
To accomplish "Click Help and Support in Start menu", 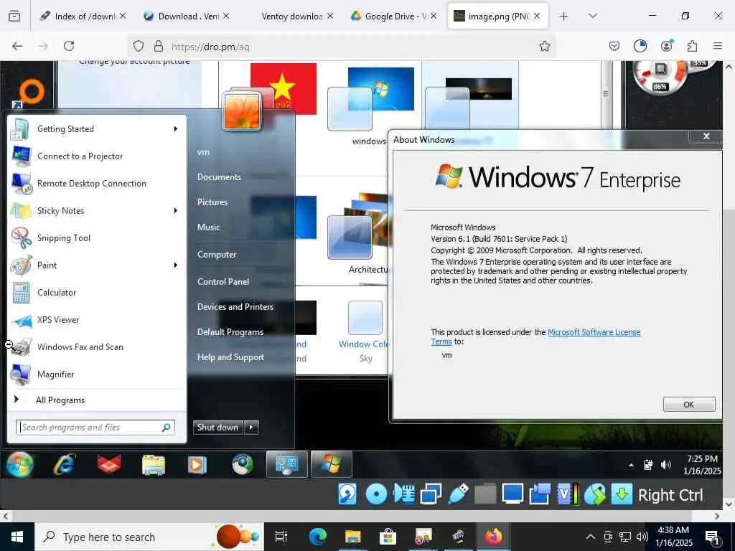I will [230, 357].
